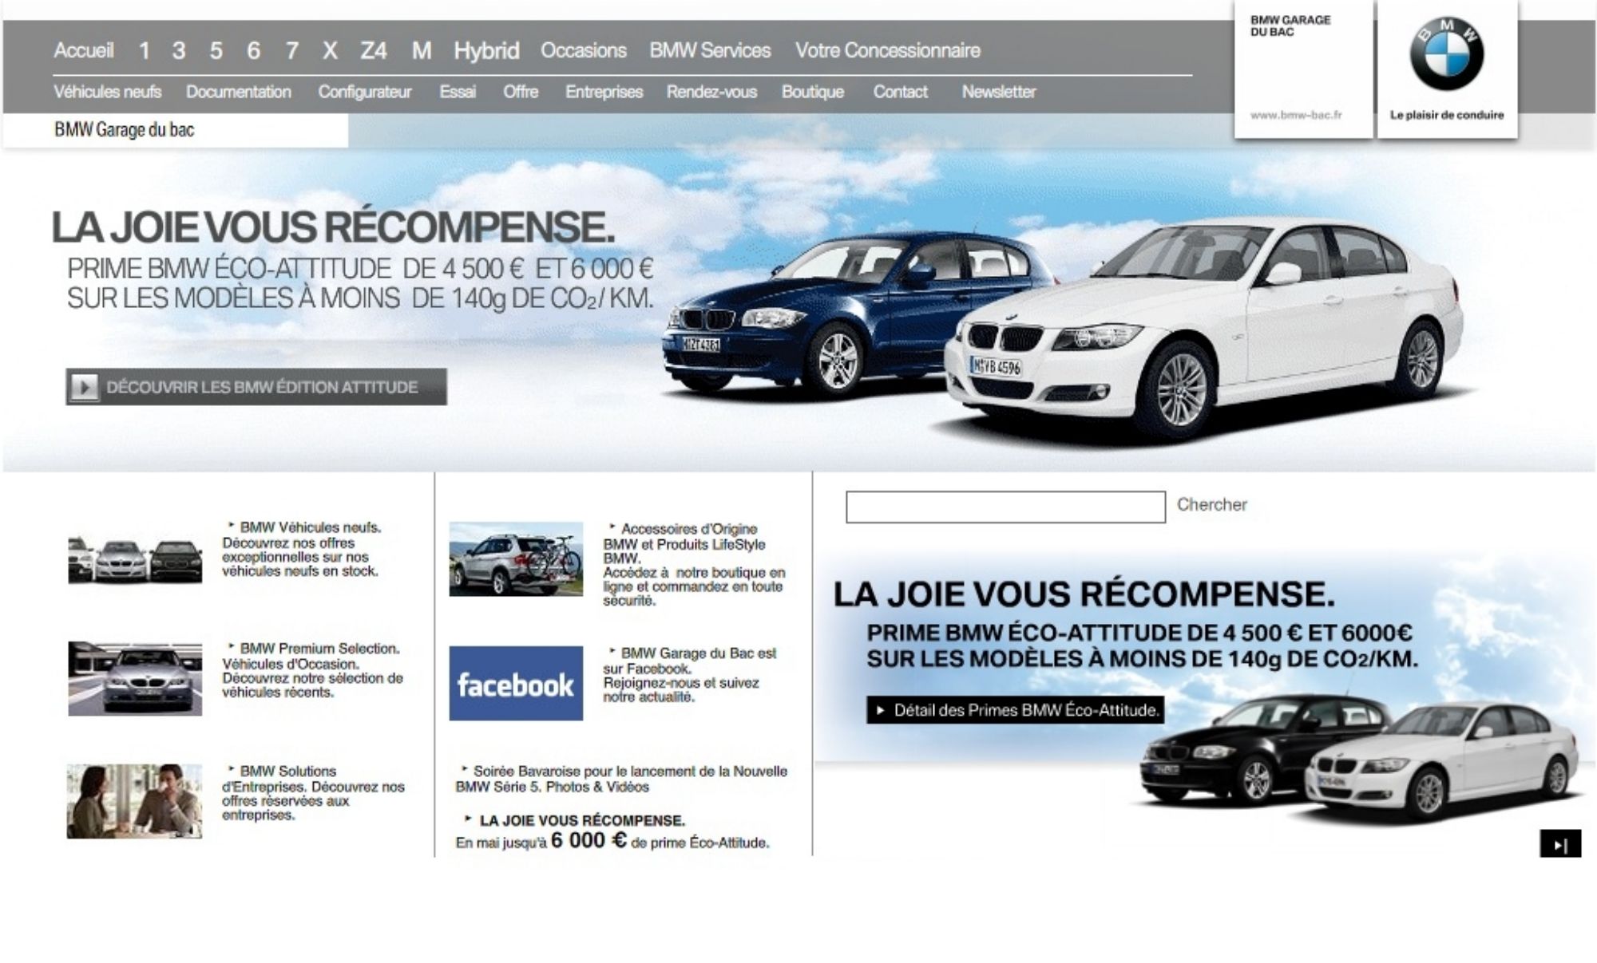Focus the search text field
Screen dimensions: 1597x963
[x=1005, y=507]
